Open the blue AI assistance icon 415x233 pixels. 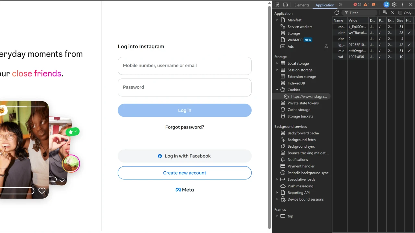pos(386,5)
